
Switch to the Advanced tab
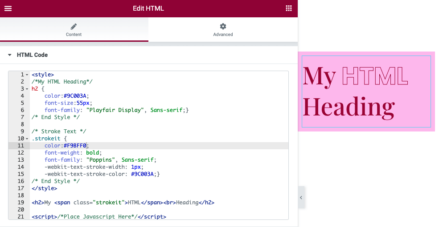tap(223, 30)
